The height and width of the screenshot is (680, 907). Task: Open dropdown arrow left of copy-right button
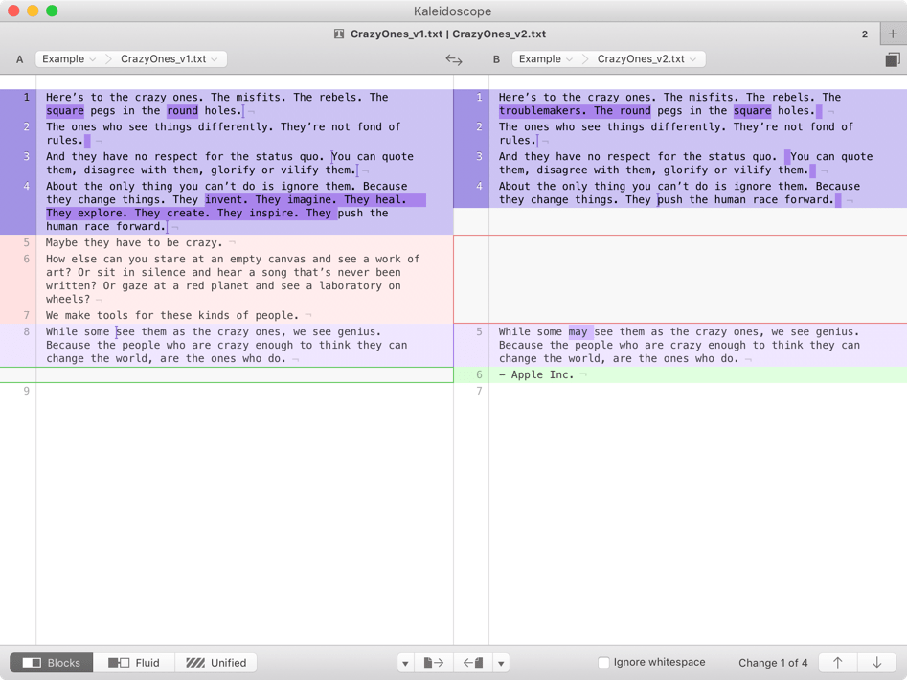[x=405, y=663]
